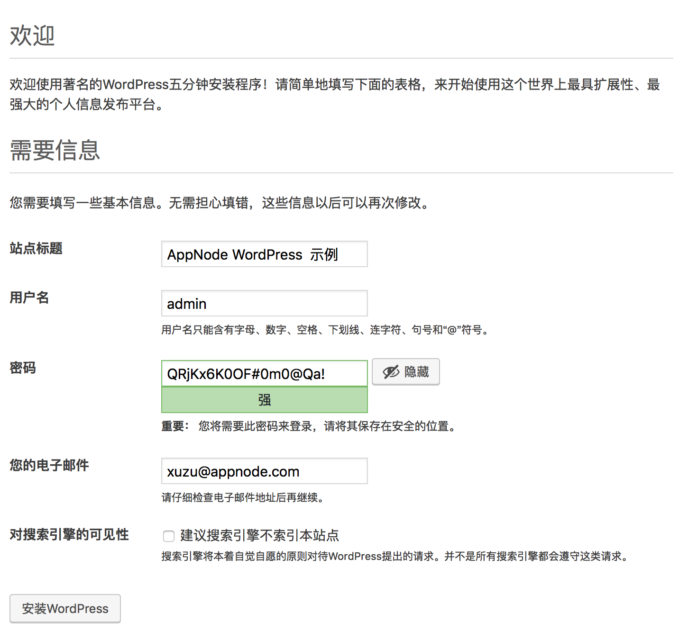Click the 隐藏 hide password button
This screenshot has width=679, height=631.
[405, 371]
